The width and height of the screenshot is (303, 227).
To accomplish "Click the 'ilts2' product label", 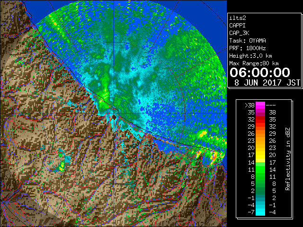I will tap(238, 18).
